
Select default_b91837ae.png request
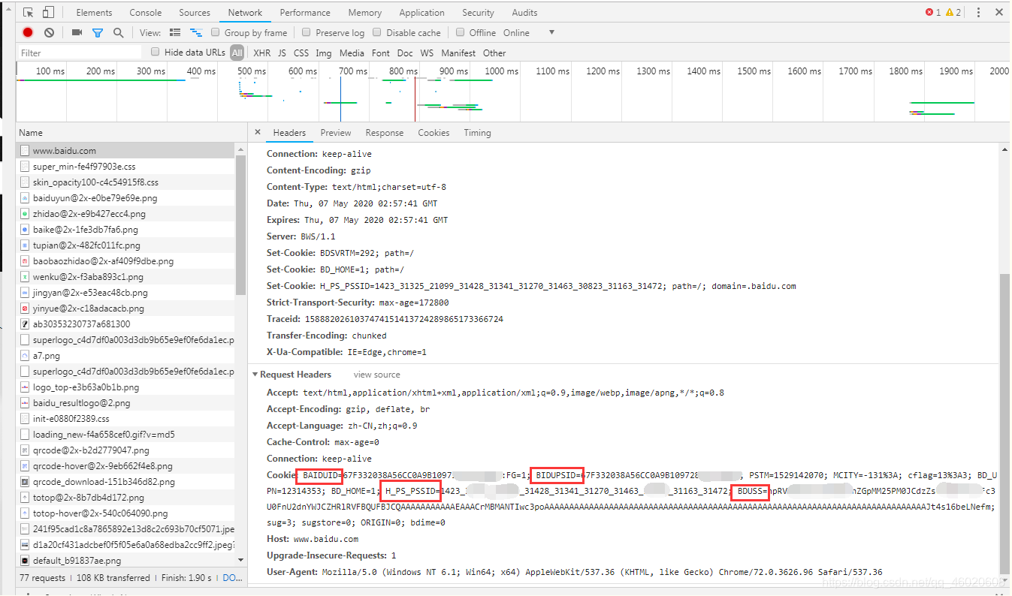126,561
